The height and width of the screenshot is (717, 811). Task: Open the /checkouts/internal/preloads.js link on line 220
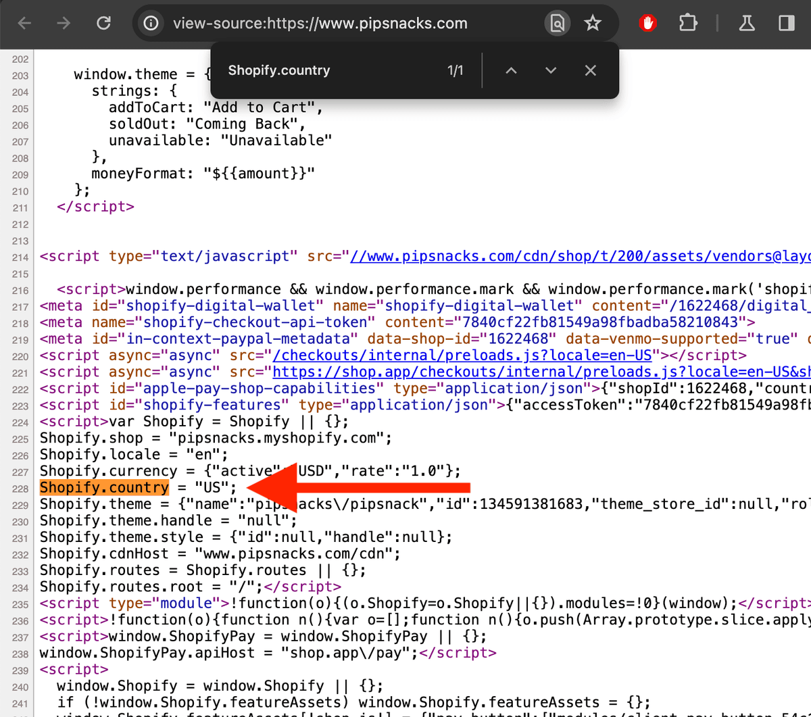coord(463,355)
